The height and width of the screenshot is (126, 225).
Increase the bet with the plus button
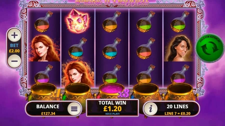(14, 35)
